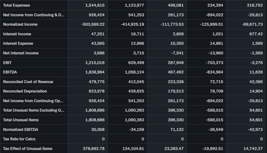The image size is (267, 153).
Task: Click the Reconciled Depreciation row label
Action: click(25, 91)
